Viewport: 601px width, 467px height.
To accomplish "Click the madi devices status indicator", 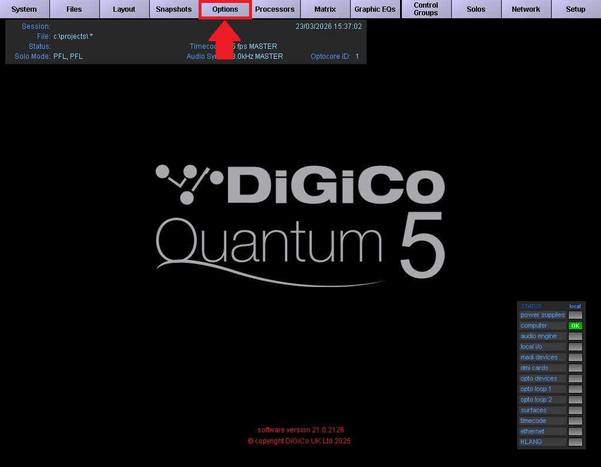I will pos(575,357).
